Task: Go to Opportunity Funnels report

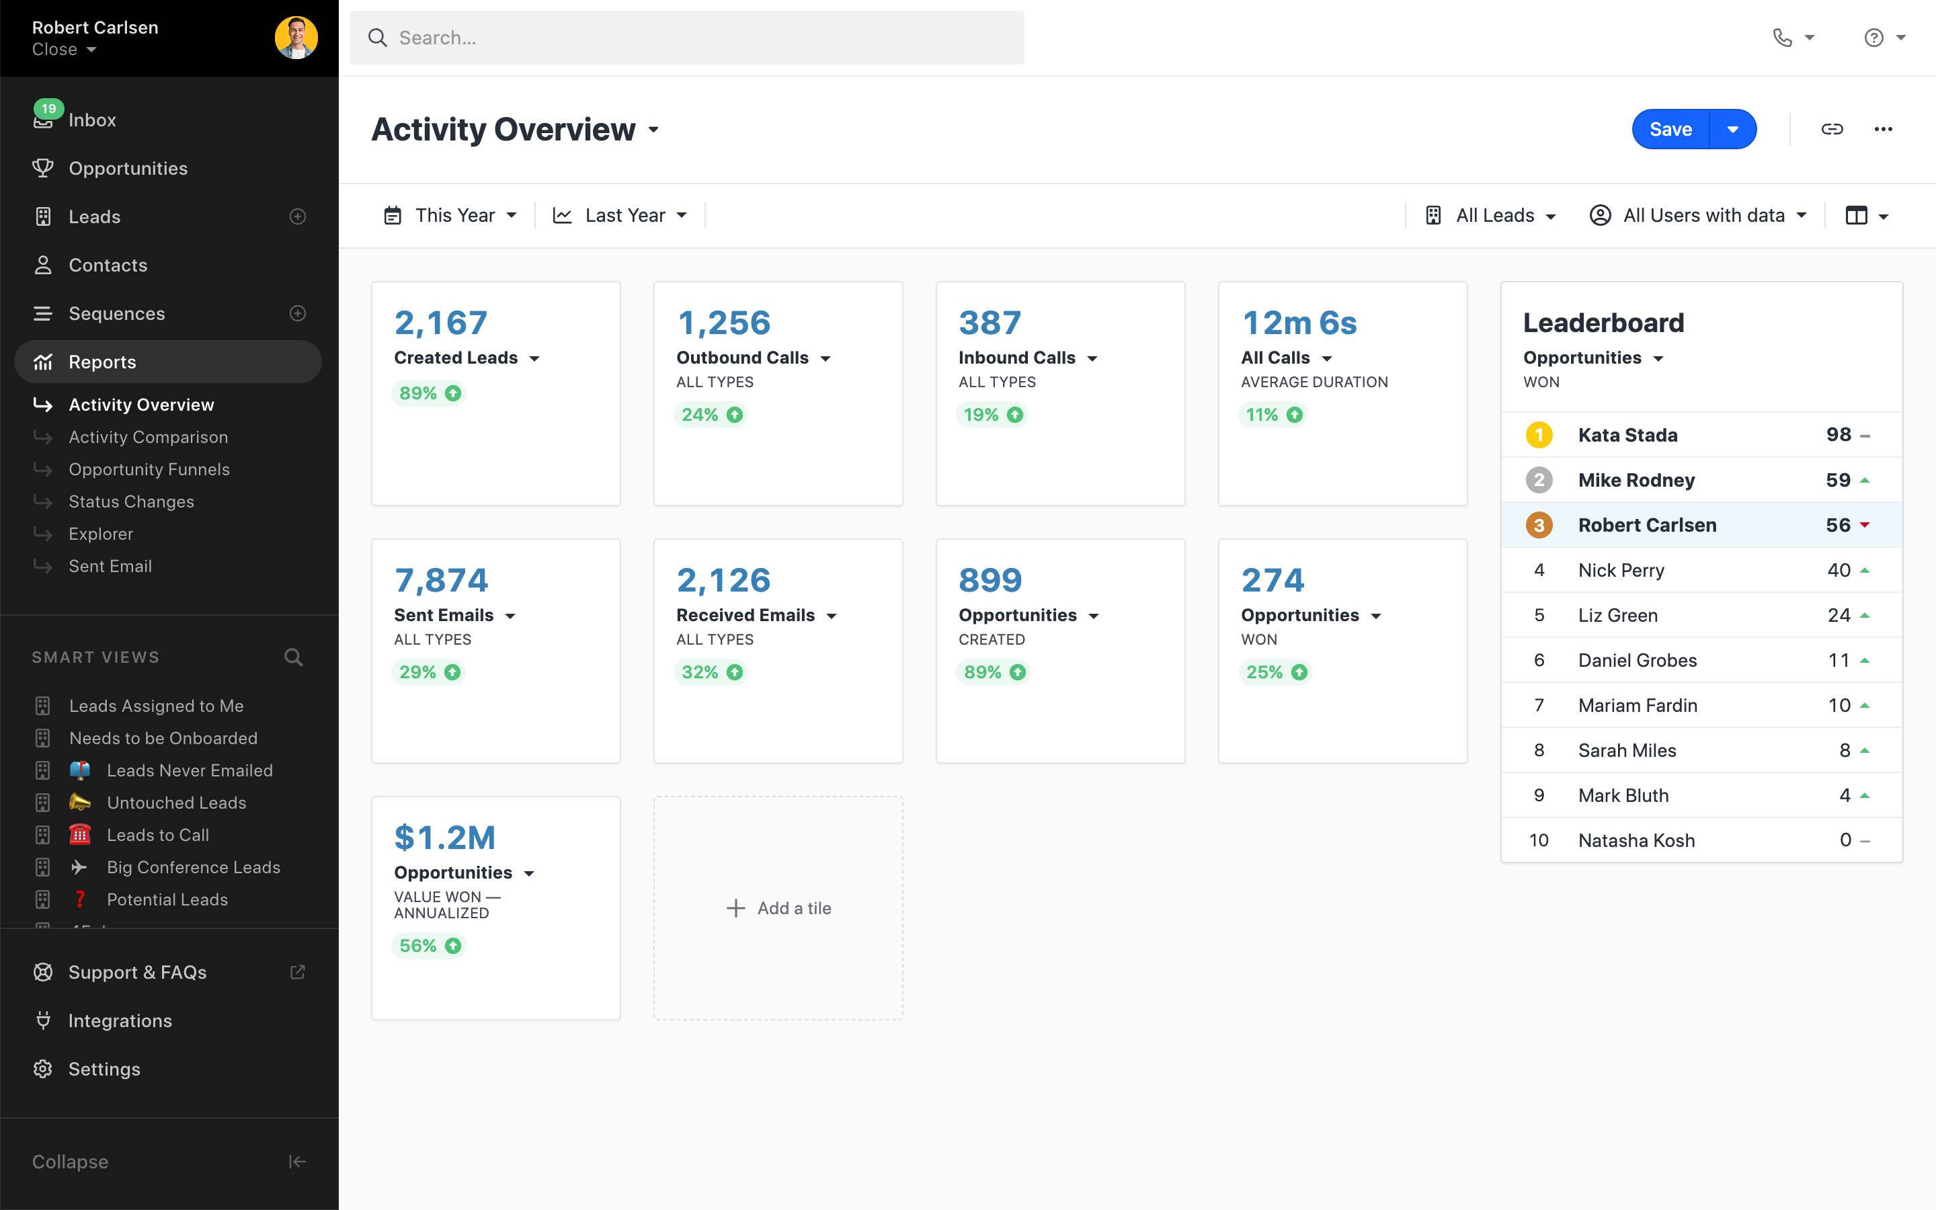Action: coord(149,470)
